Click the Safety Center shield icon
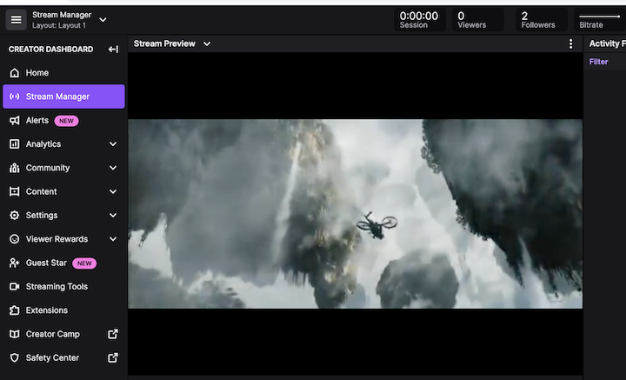The width and height of the screenshot is (626, 380). pyautogui.click(x=15, y=358)
